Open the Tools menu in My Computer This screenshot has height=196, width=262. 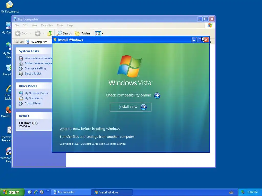pyautogui.click(x=60, y=25)
